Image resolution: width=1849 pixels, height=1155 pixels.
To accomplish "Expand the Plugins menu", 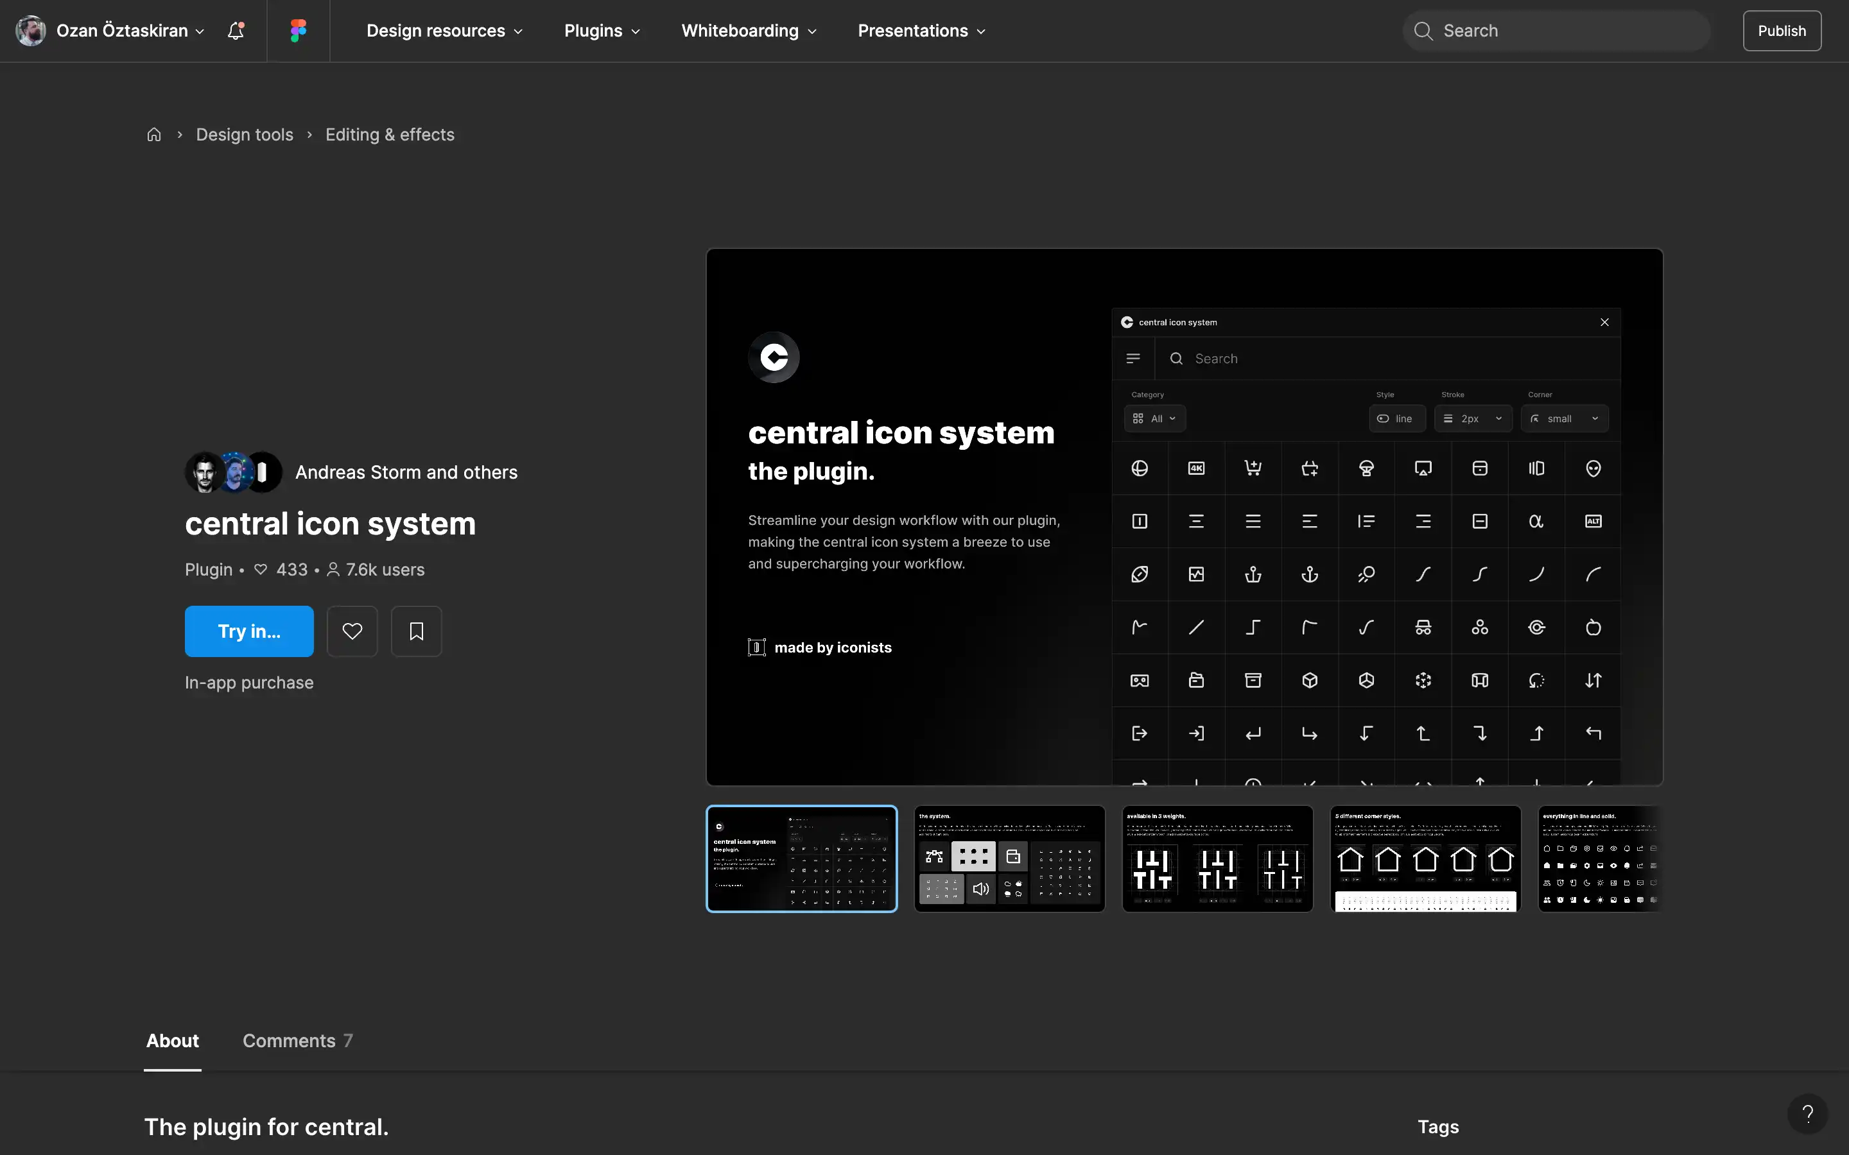I will (602, 31).
